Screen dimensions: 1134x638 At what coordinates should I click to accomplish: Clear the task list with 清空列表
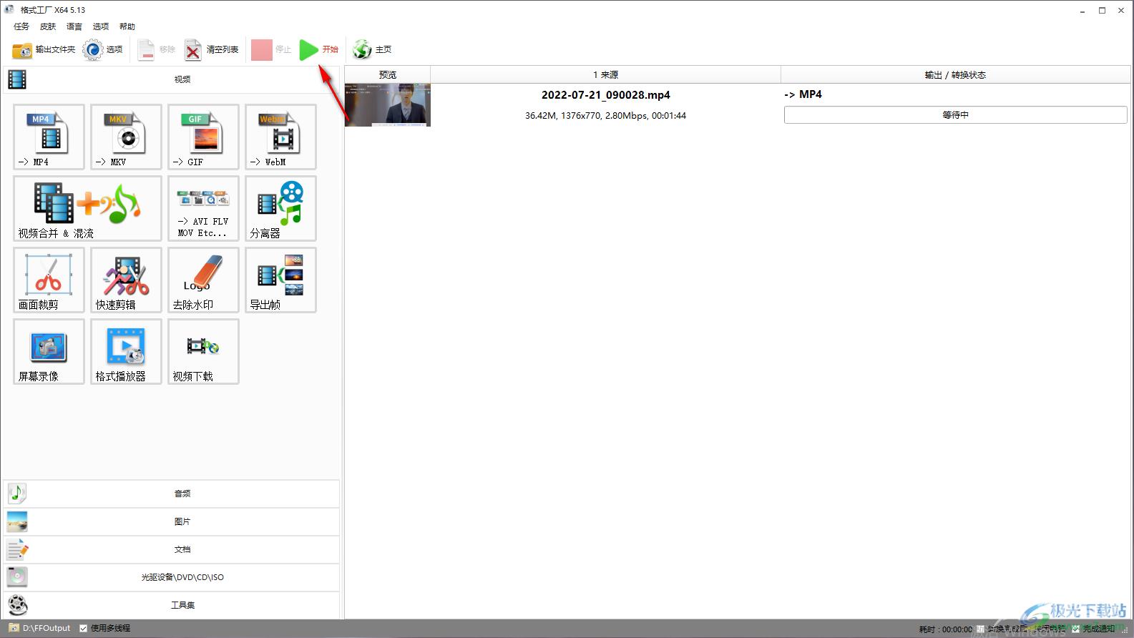pos(212,49)
